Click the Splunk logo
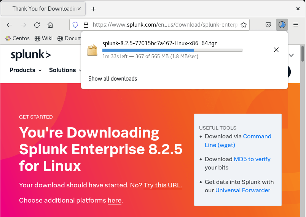 pyautogui.click(x=31, y=55)
